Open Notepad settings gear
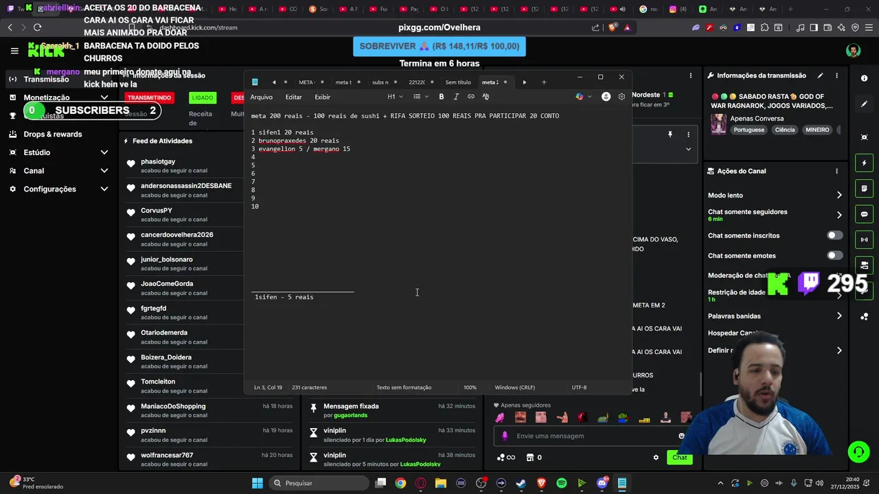This screenshot has height=494, width=879. [621, 97]
